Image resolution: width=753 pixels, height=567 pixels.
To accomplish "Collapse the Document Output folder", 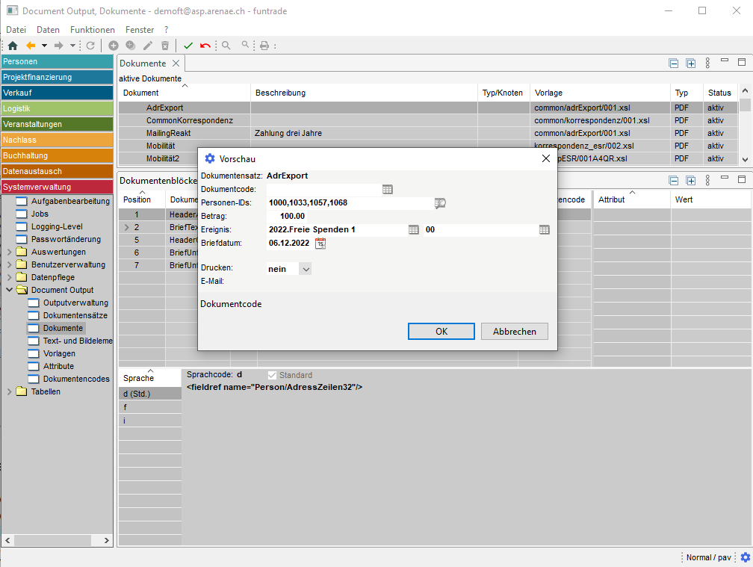I will (9, 291).
